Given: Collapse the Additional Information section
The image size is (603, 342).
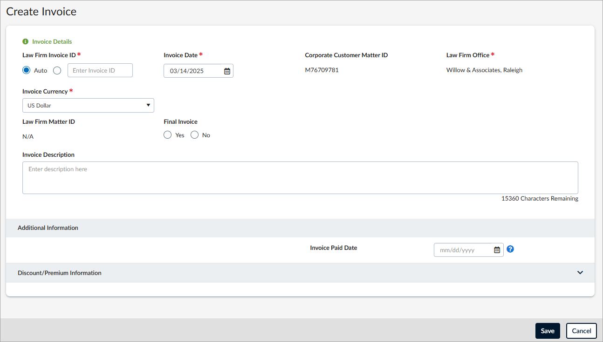Looking at the screenshot, I should [48, 228].
